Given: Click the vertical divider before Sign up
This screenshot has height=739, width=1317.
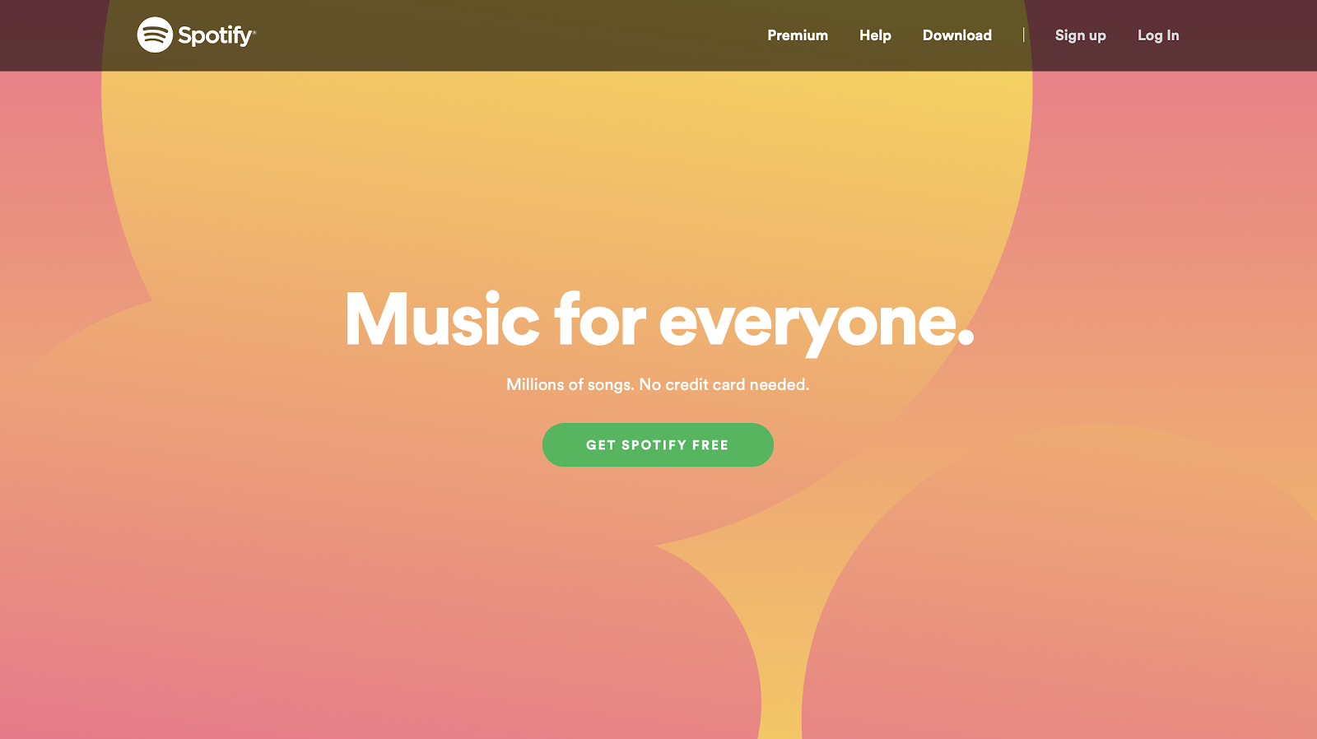Looking at the screenshot, I should 1023,35.
